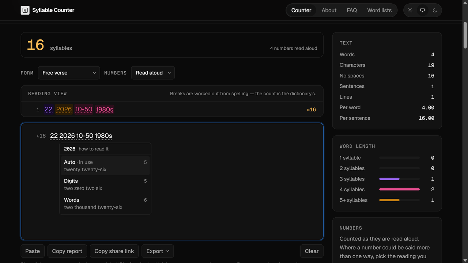Switch to light theme sun icon
This screenshot has width=468, height=263.
[410, 10]
